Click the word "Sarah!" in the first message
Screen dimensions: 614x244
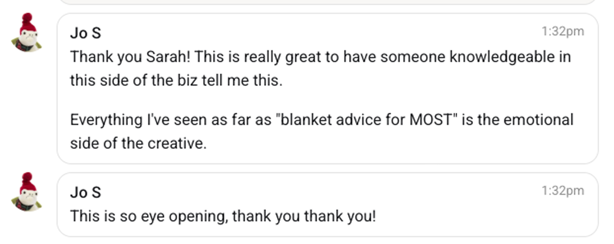pyautogui.click(x=168, y=57)
